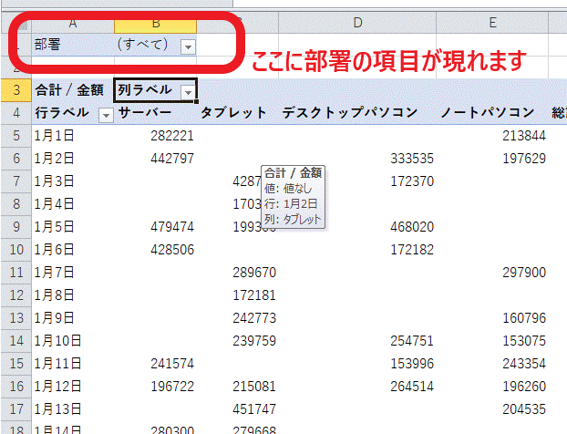Select the サーバー column label cell
This screenshot has width=567, height=434.
146,113
